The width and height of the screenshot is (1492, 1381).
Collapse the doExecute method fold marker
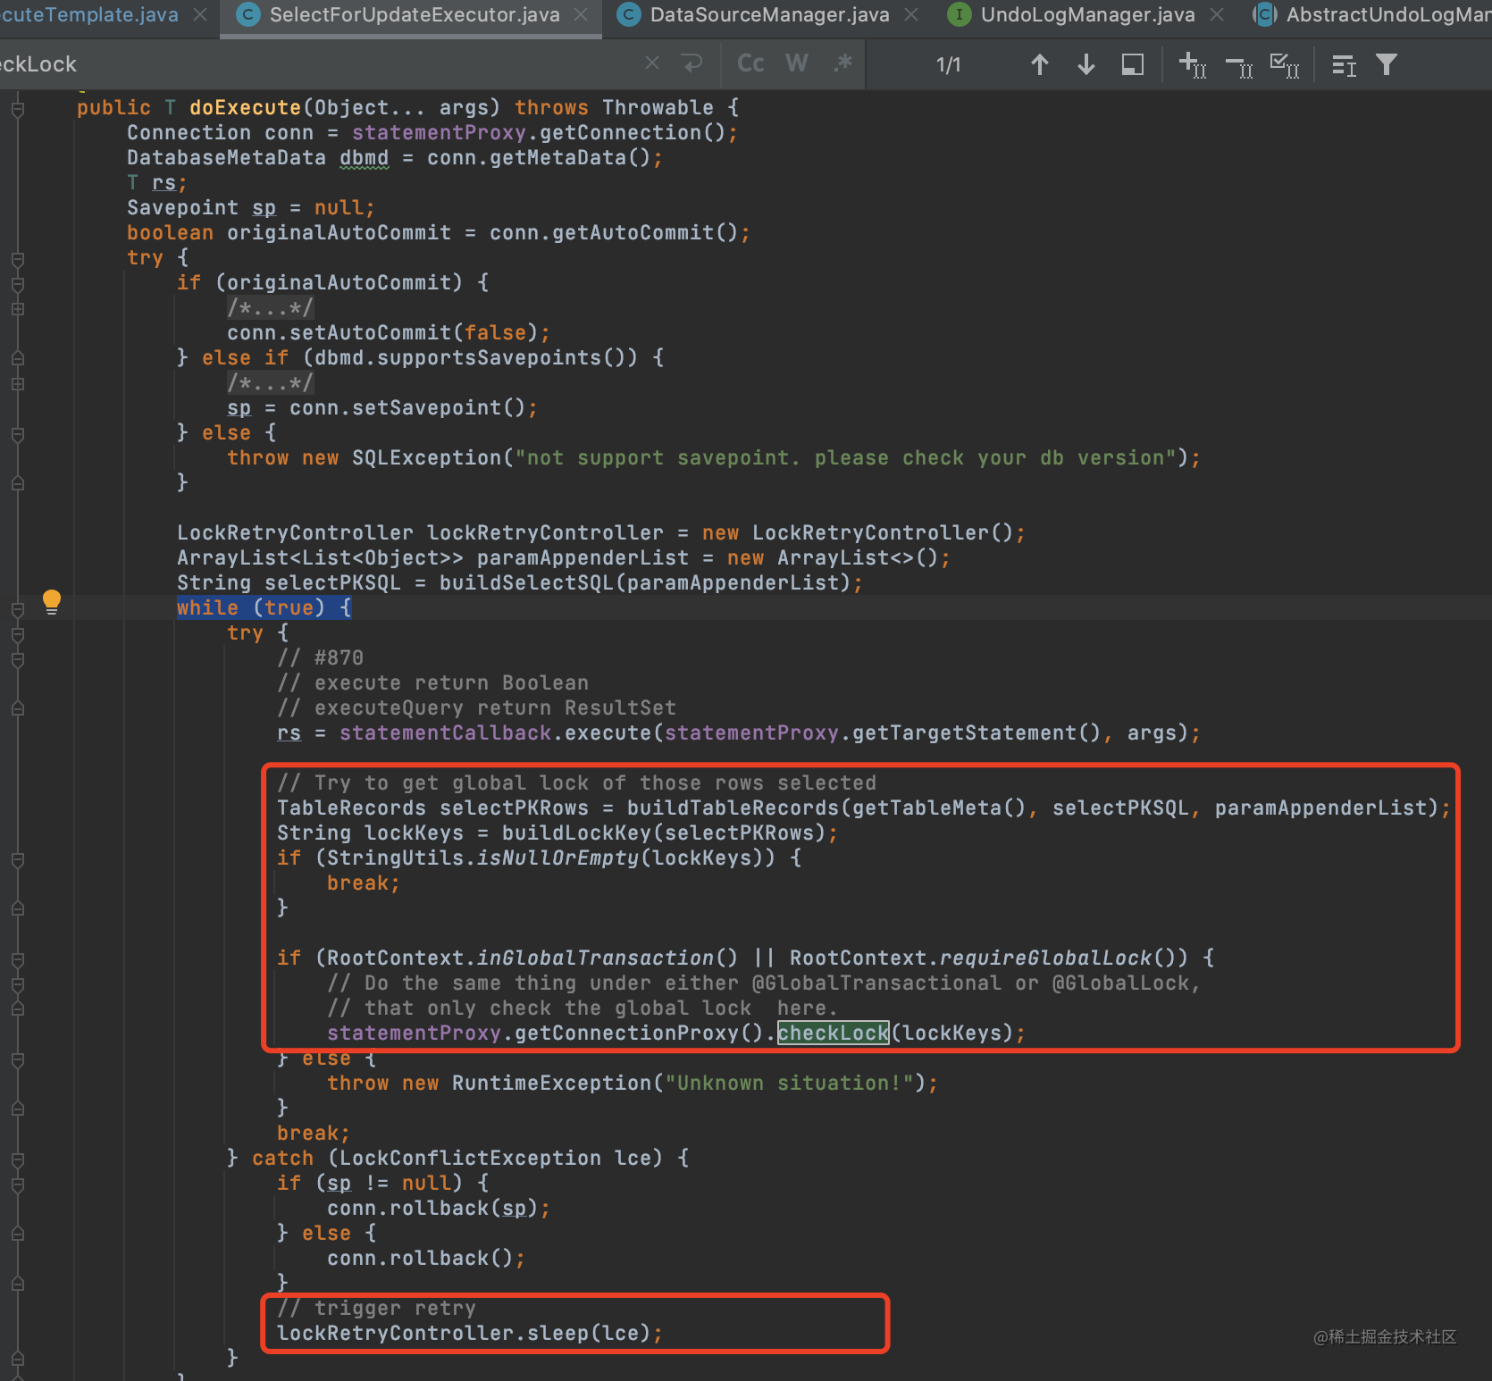[17, 109]
